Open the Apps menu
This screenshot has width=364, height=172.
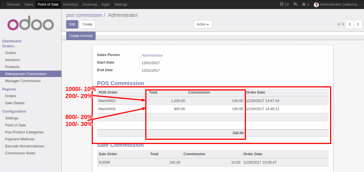click(106, 4)
